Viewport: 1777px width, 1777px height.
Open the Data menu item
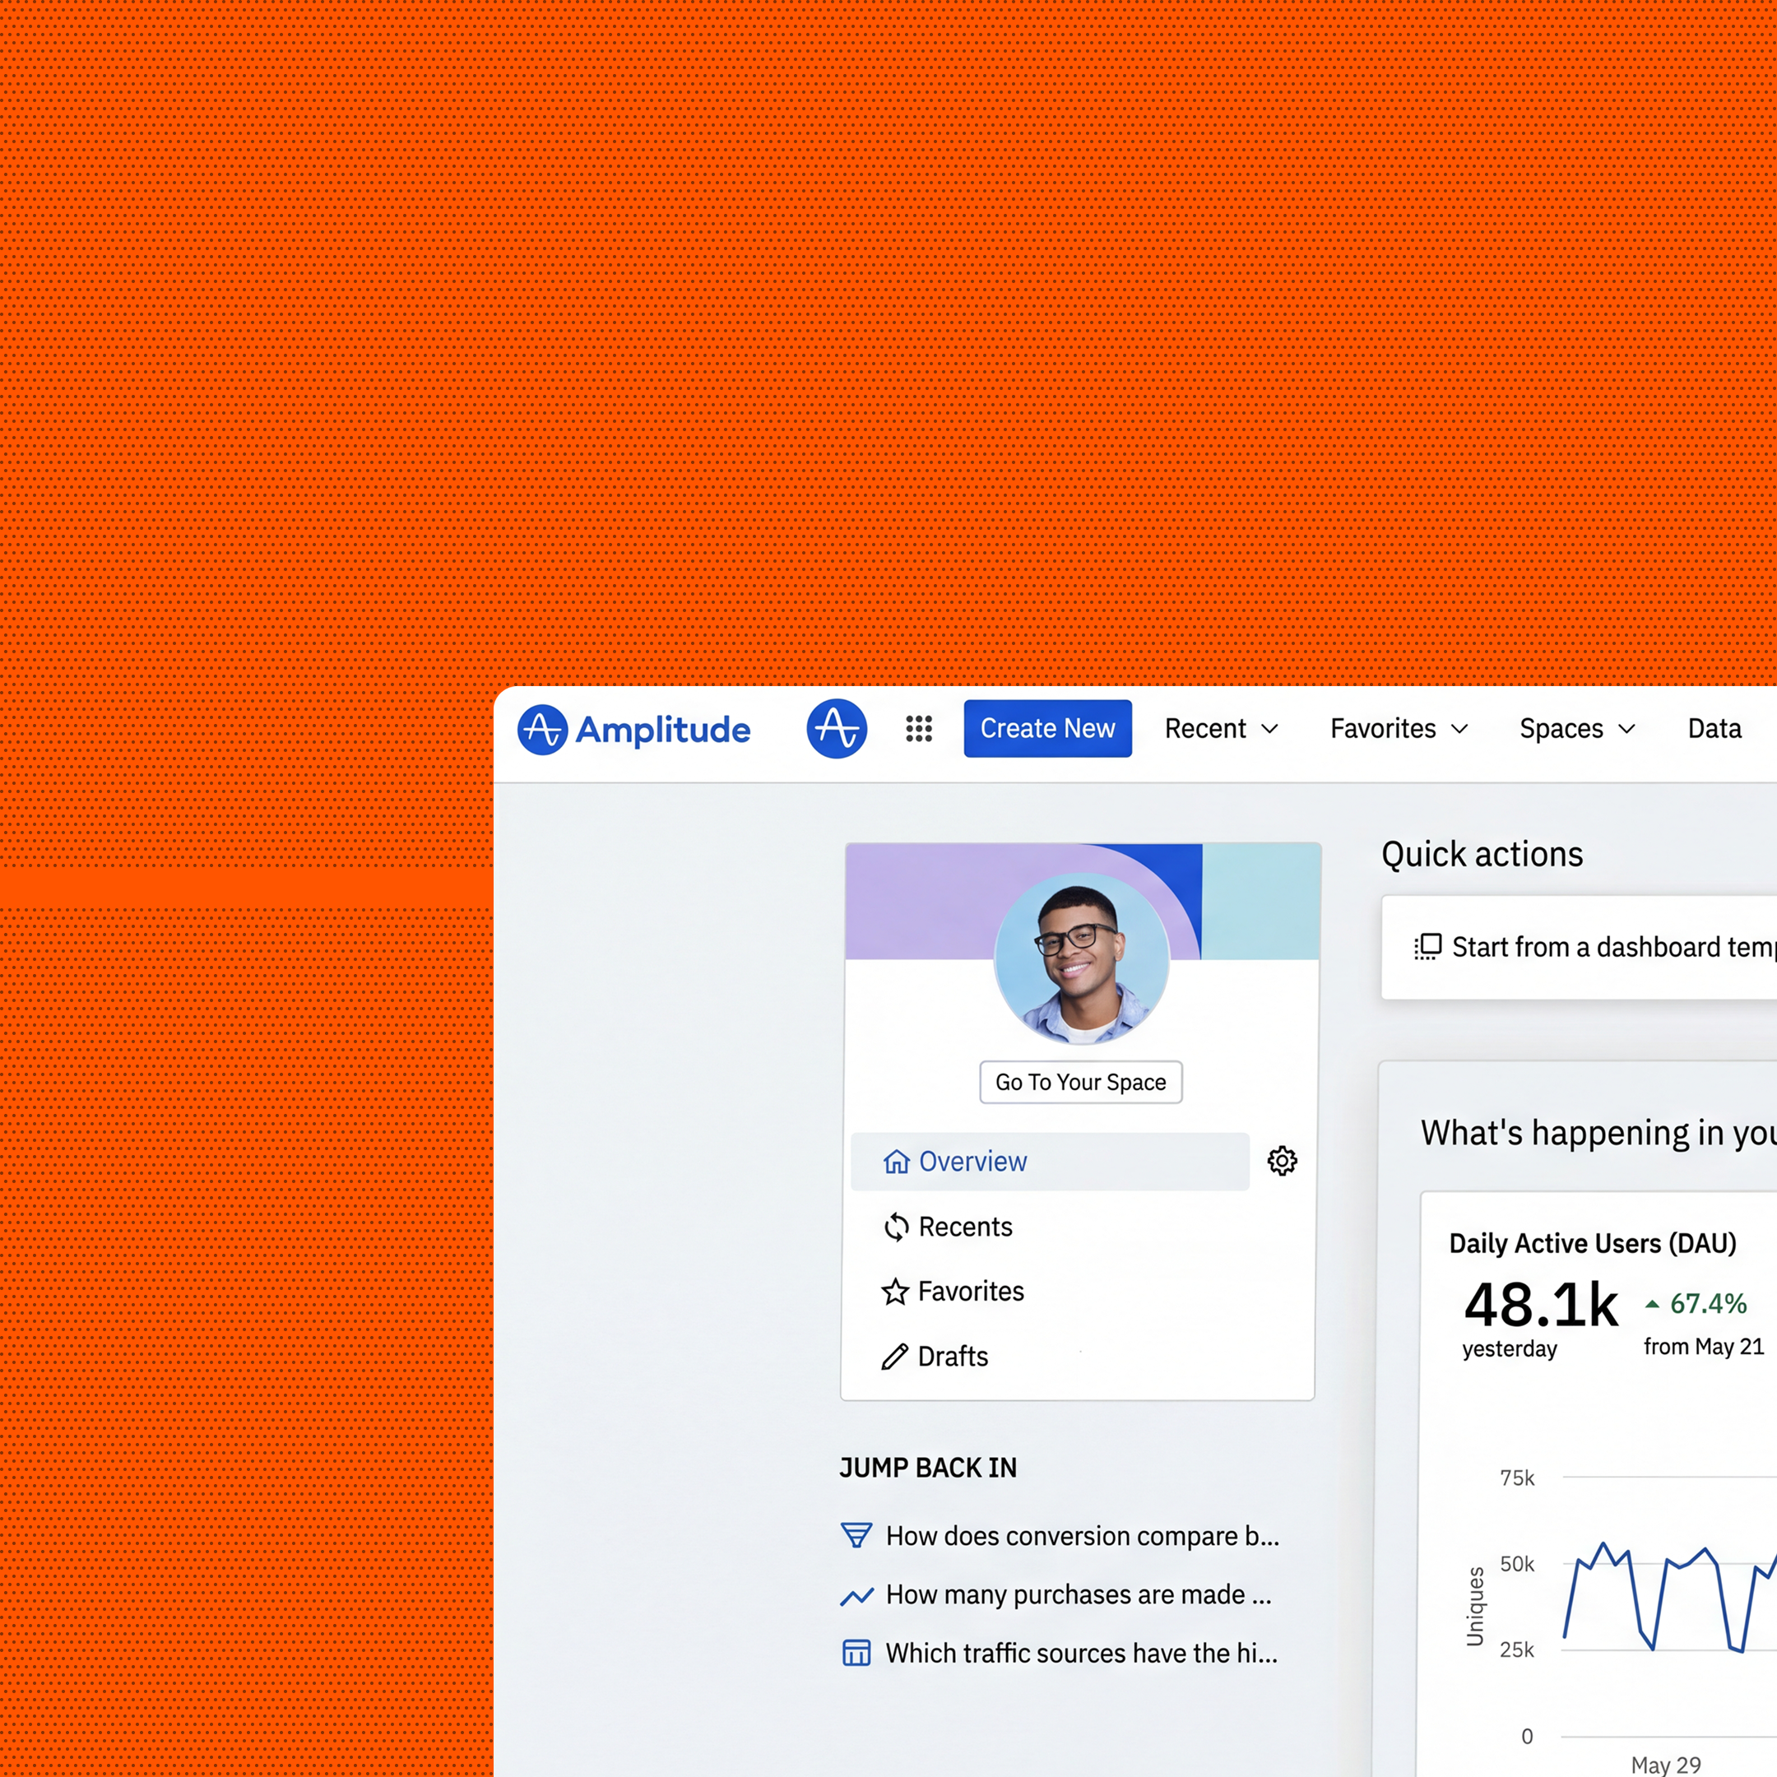click(1714, 728)
